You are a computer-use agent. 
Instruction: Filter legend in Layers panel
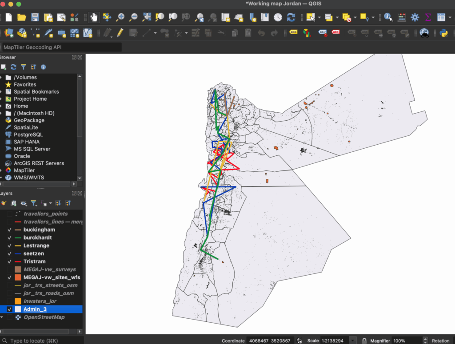click(34, 203)
